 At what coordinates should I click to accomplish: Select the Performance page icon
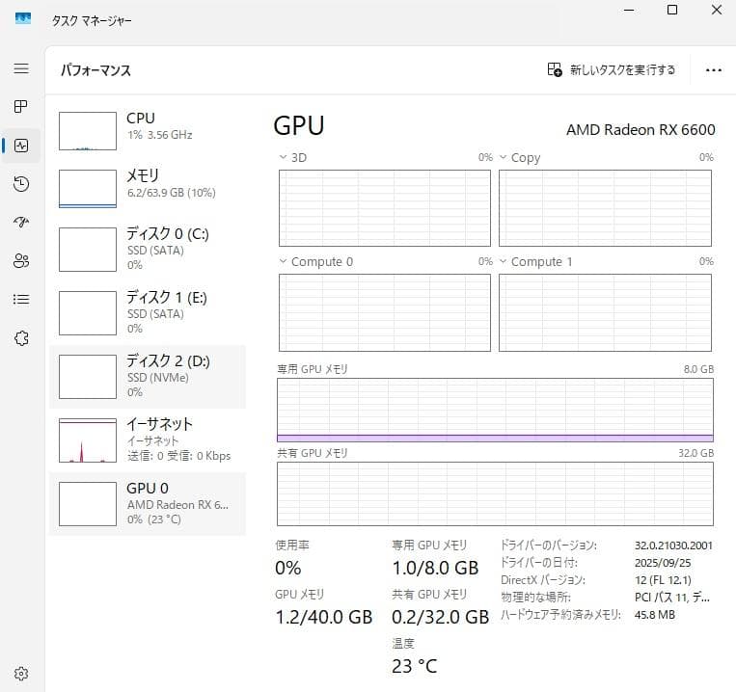point(21,146)
